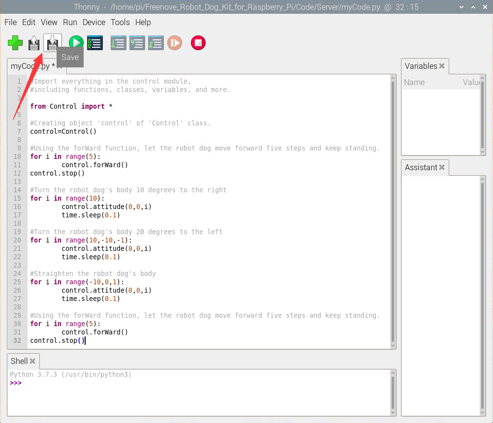The image size is (493, 423).
Task: Click the orange Resume icon
Action: 175,43
